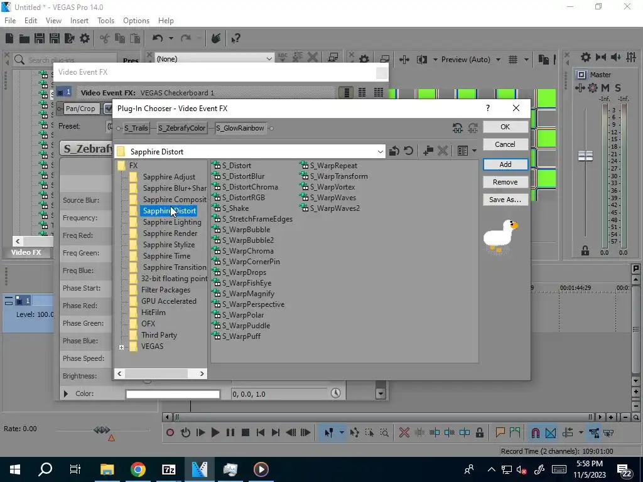Viewport: 643px width, 482px height.
Task: Click the Stop button in transport bar
Action: tap(246, 432)
